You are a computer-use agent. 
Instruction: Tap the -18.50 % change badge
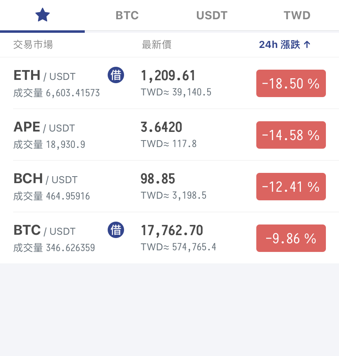291,83
